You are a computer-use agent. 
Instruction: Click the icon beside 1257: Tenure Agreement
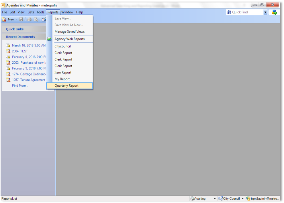pos(8,80)
